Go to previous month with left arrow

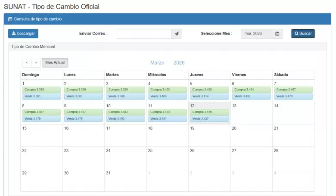point(27,63)
